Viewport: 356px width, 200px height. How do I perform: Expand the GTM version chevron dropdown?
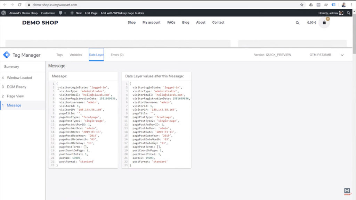tap(342, 55)
